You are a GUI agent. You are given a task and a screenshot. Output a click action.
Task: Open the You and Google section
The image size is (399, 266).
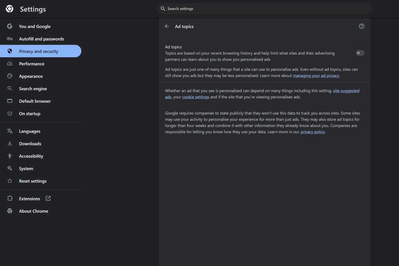tap(35, 27)
